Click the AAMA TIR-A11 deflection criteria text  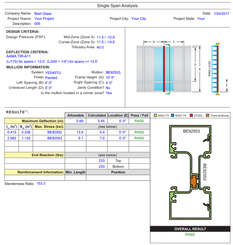tap(18, 56)
